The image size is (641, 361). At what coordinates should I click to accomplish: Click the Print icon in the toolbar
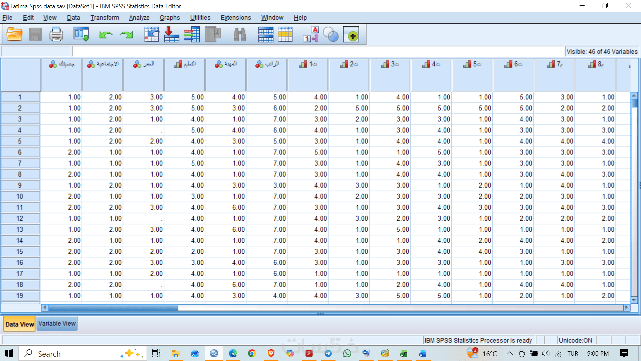click(56, 34)
